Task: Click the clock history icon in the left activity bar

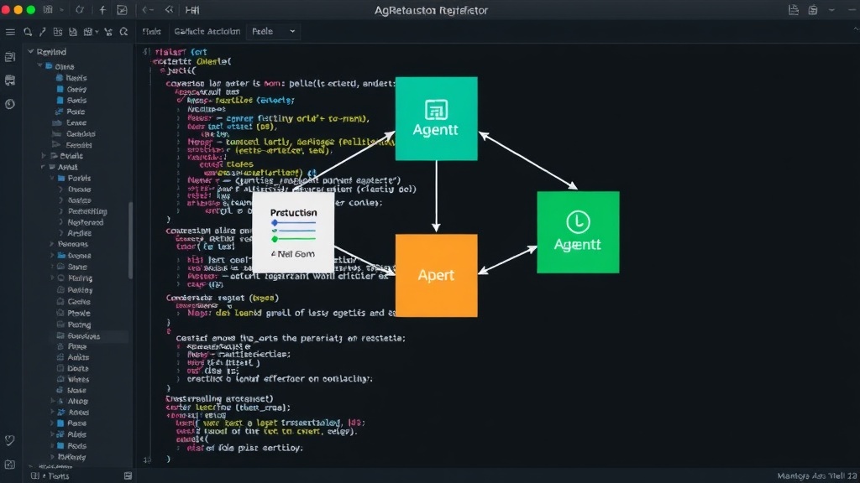Action: click(10, 104)
